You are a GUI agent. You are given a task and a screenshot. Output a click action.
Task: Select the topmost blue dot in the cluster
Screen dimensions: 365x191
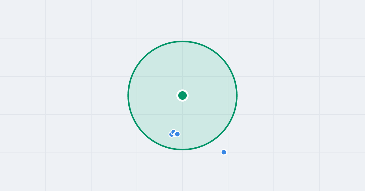tap(174, 132)
